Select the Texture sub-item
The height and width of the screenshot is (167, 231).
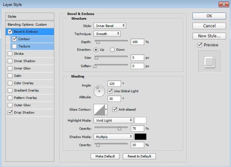click(x=24, y=46)
